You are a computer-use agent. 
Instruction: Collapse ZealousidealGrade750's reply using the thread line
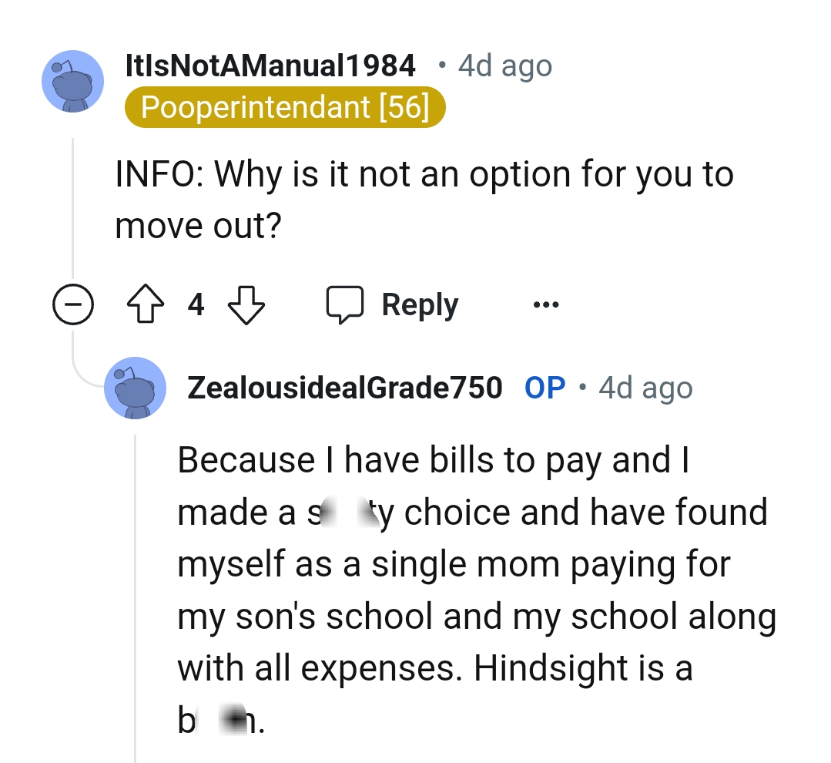tap(136, 578)
